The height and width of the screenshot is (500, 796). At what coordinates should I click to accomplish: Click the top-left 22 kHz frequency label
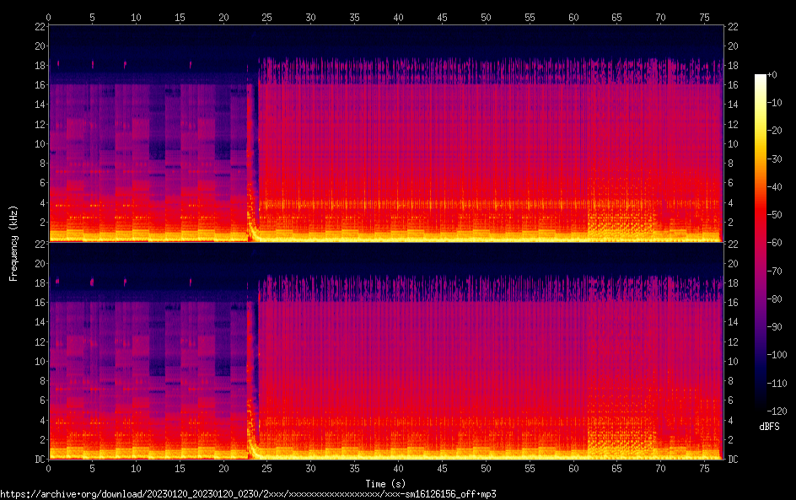pyautogui.click(x=39, y=26)
